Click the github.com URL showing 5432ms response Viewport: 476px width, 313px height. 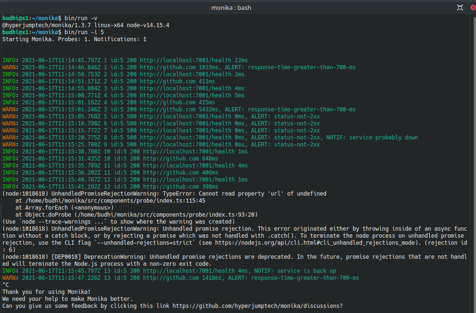[168, 109]
